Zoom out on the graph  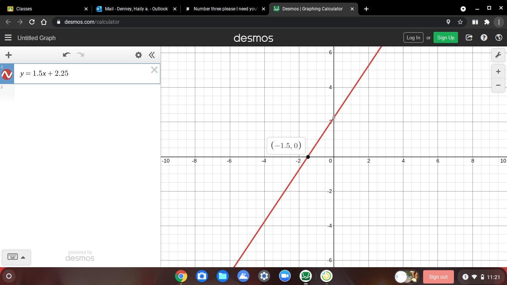[x=498, y=85]
